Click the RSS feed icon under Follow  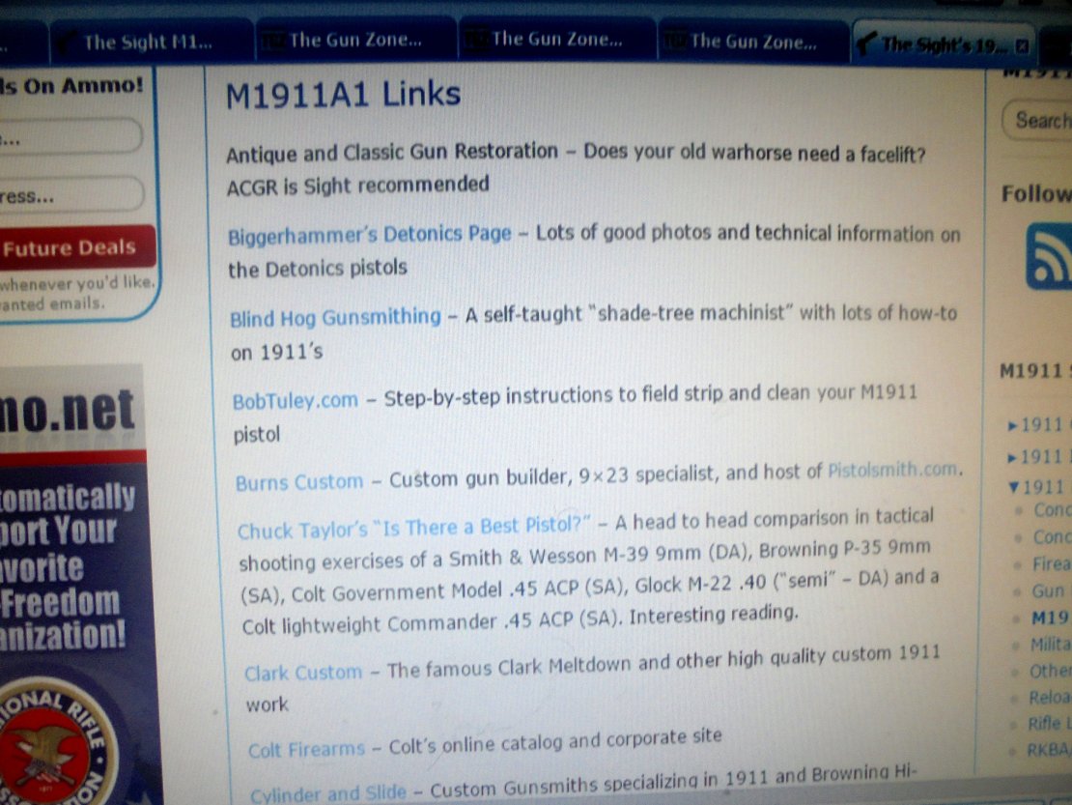[x=1050, y=256]
